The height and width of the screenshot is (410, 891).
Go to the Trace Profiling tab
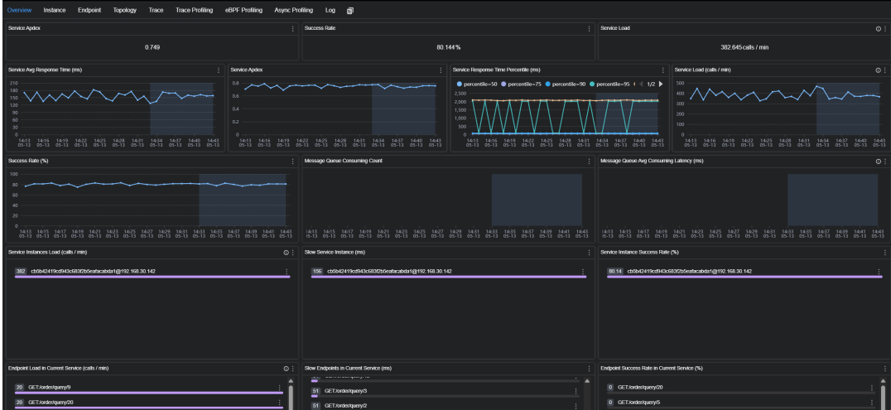coord(195,10)
